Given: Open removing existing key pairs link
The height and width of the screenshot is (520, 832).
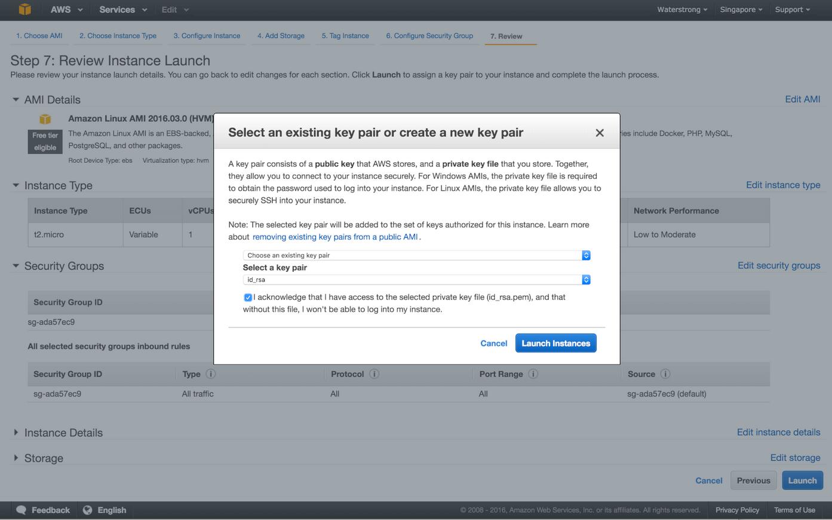Looking at the screenshot, I should 335,237.
